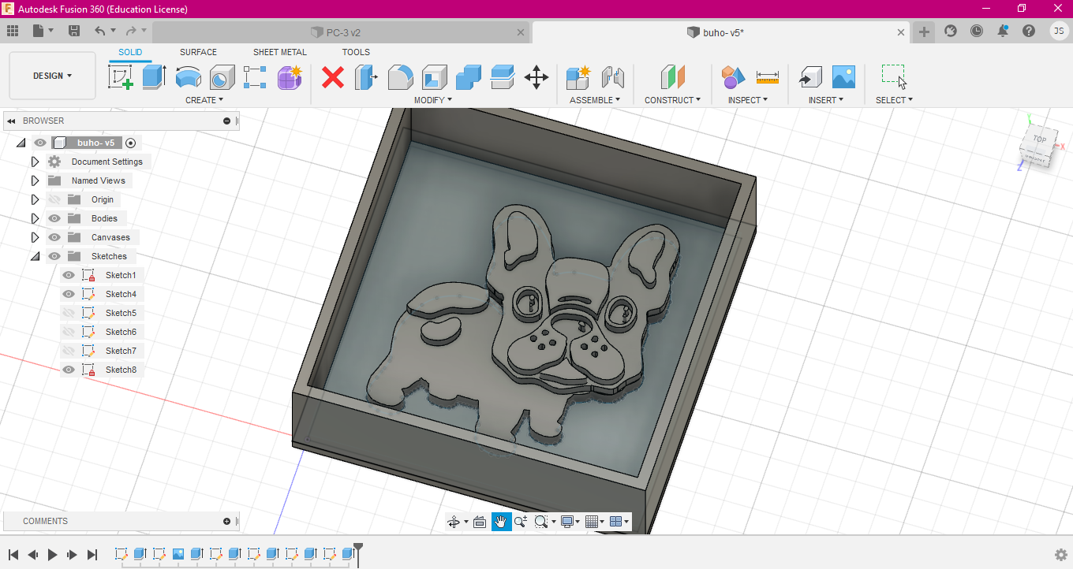Select the Insert Canvas image icon

click(843, 77)
